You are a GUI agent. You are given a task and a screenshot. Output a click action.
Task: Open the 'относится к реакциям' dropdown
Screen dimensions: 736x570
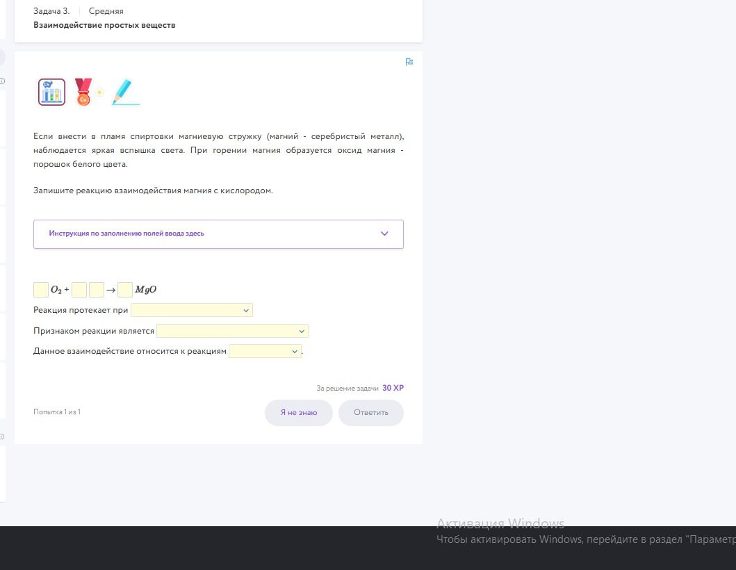pyautogui.click(x=265, y=351)
